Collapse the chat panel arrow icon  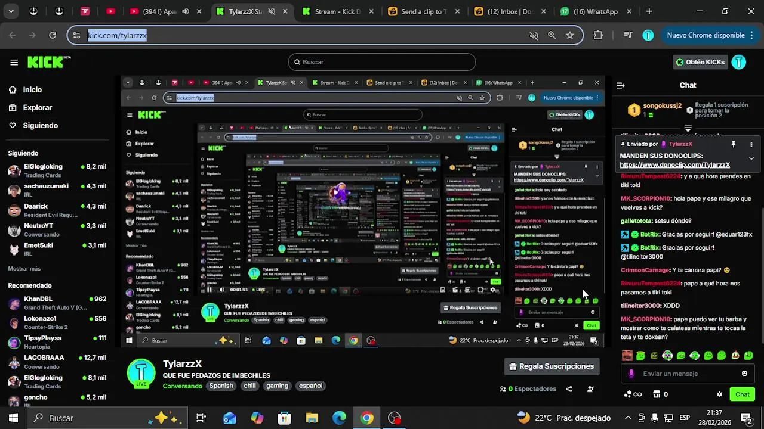(x=620, y=85)
